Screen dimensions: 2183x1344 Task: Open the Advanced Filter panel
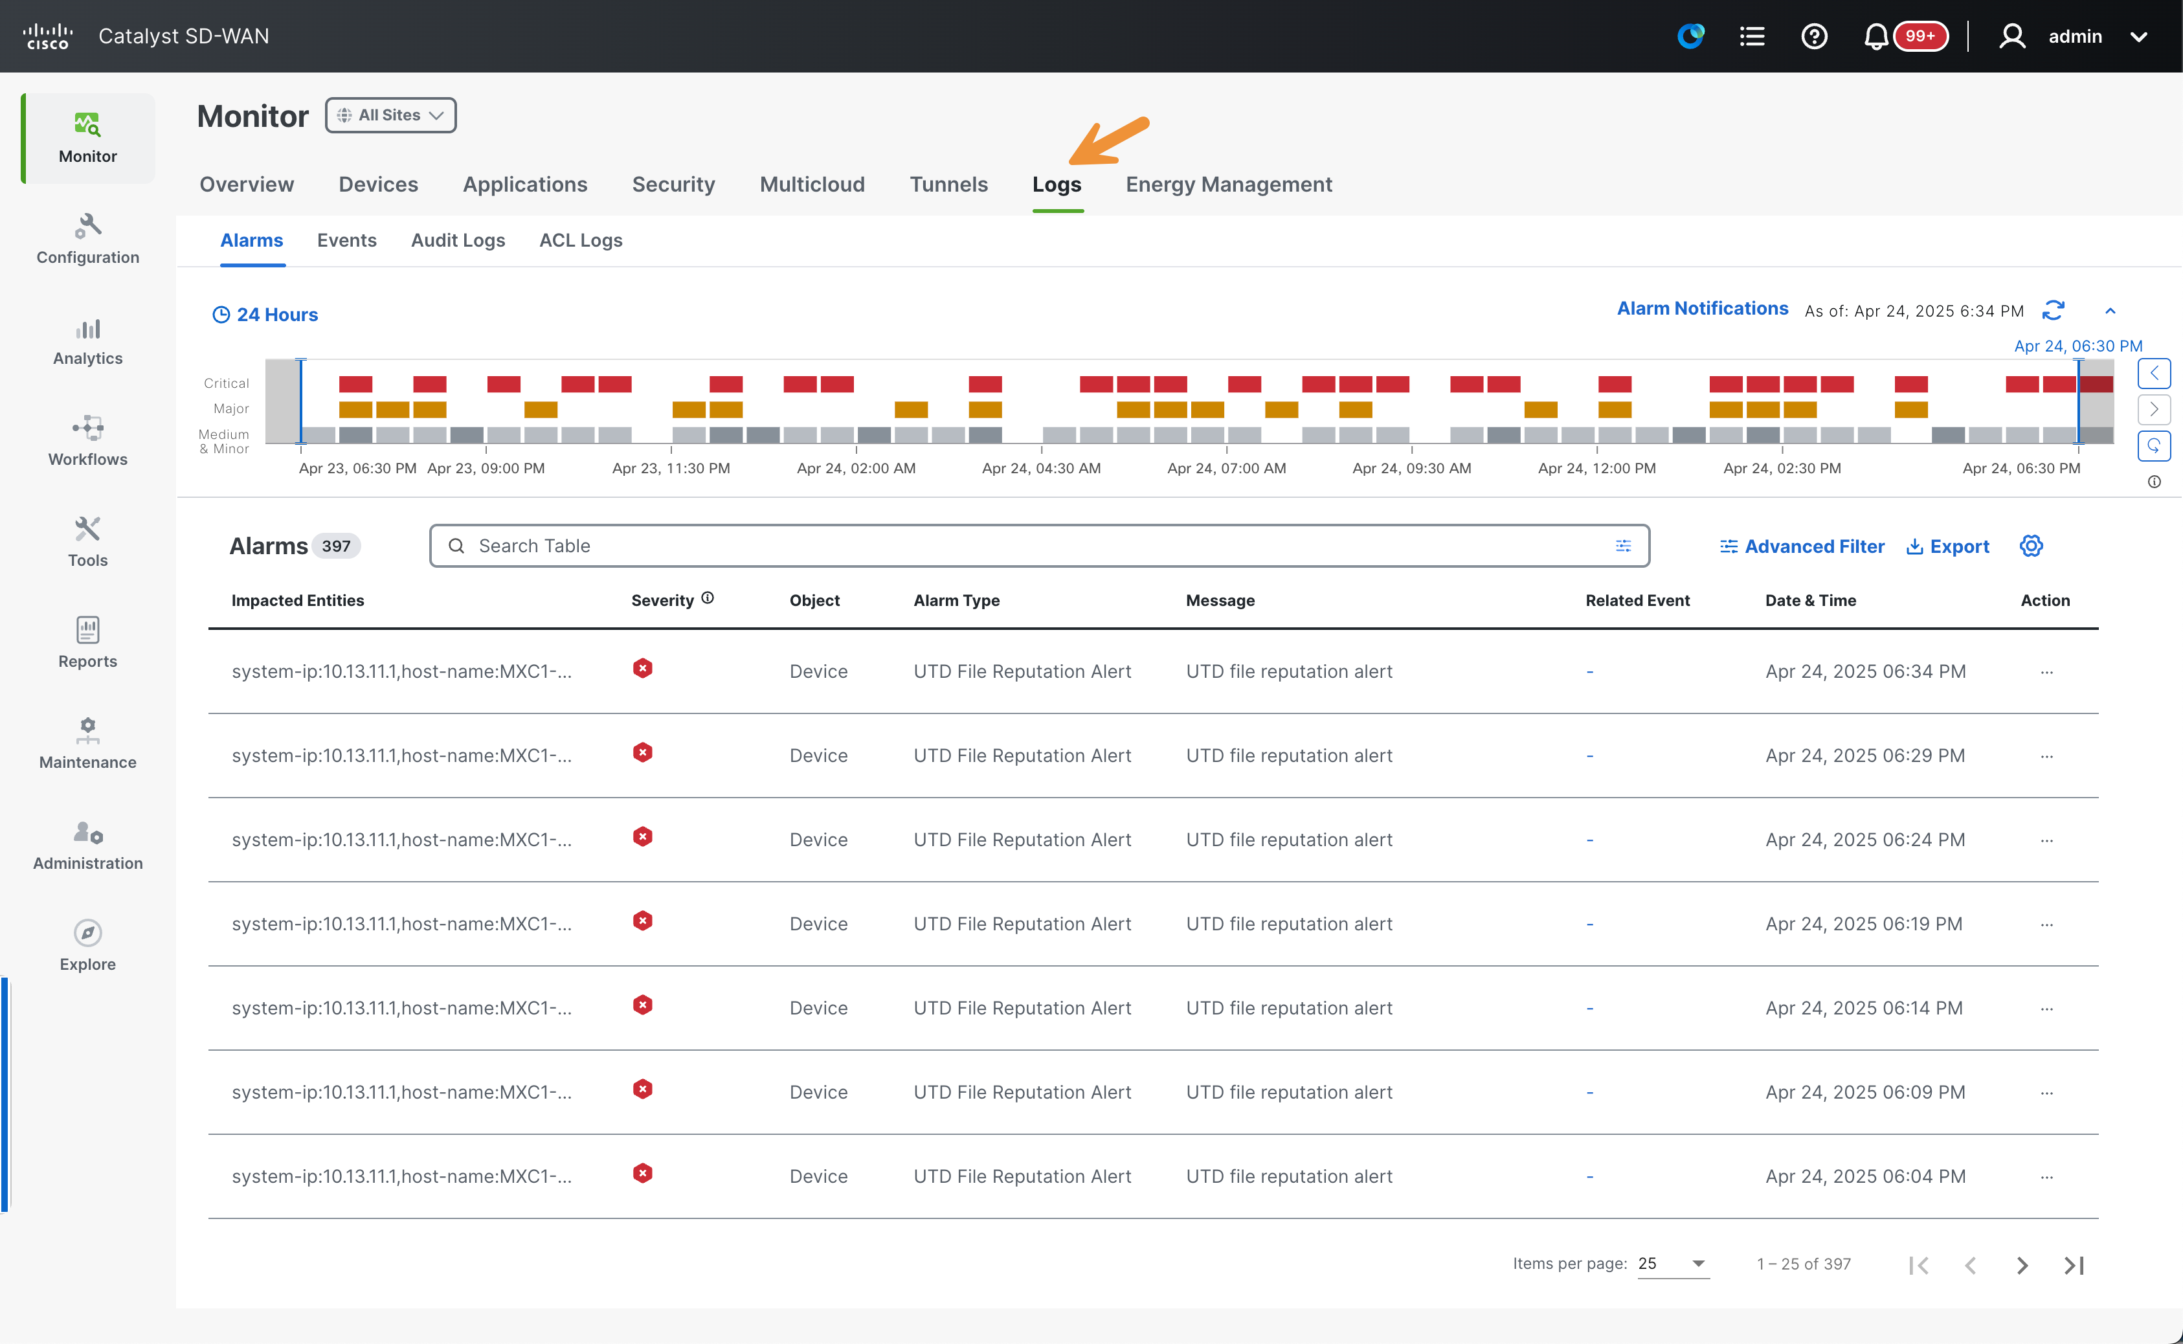1802,546
